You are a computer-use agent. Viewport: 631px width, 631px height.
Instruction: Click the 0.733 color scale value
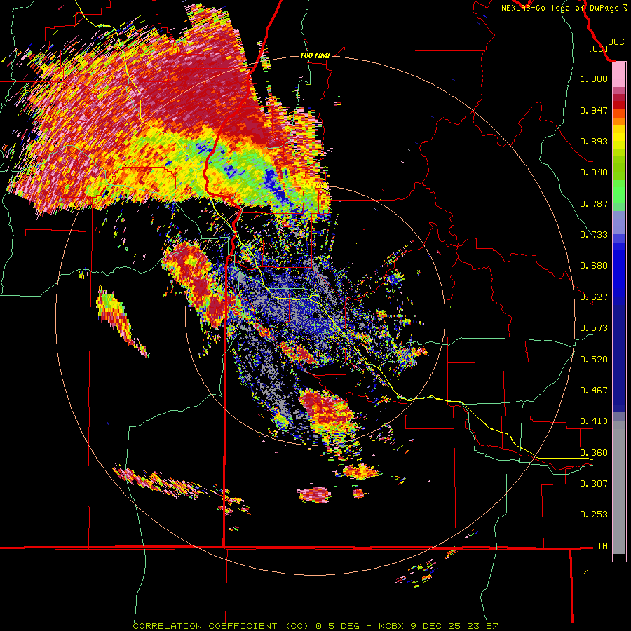click(x=594, y=235)
